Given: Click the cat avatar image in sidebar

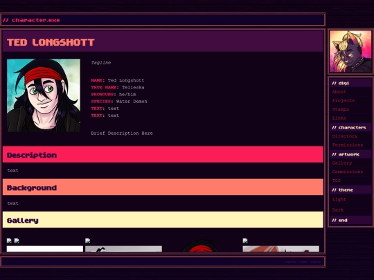Looking at the screenshot, I should (x=350, y=51).
